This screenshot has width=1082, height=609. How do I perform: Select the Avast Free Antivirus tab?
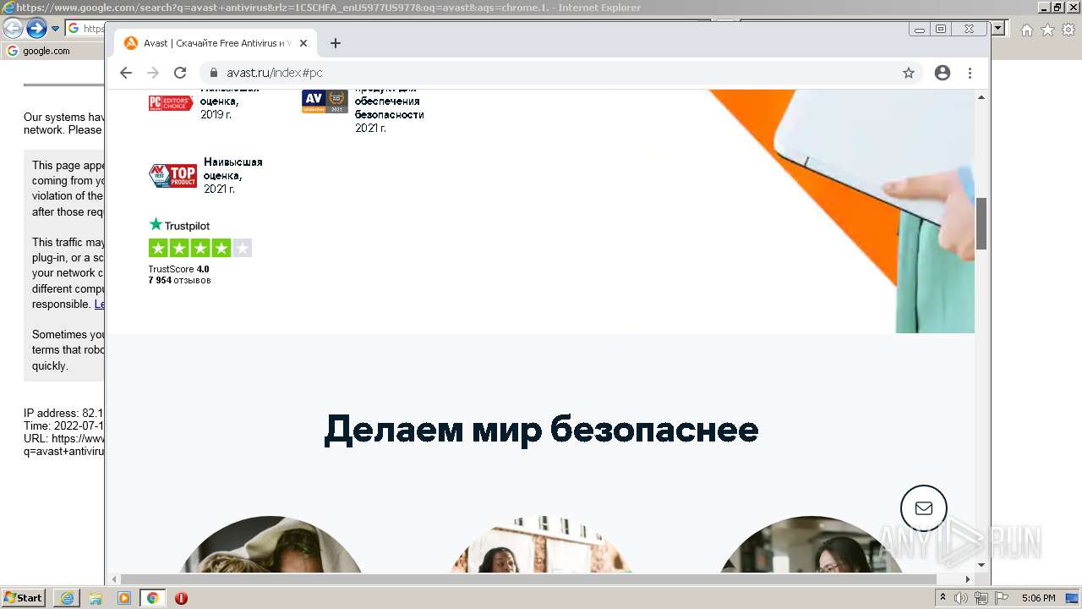(216, 43)
